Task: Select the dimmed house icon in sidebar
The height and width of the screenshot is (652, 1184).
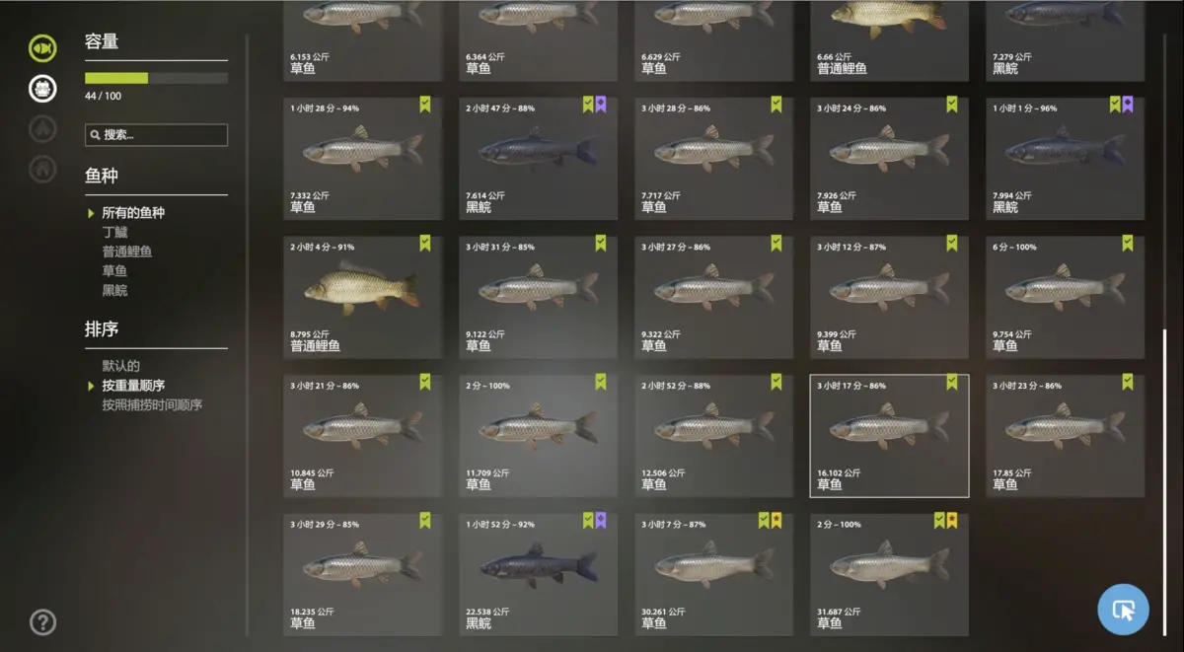Action: point(42,169)
